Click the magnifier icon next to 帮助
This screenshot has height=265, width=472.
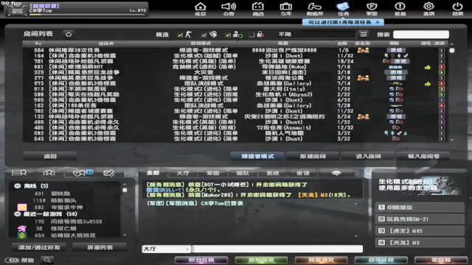47,260
